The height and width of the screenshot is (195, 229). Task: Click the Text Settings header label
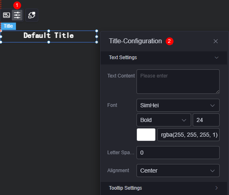tap(123, 58)
